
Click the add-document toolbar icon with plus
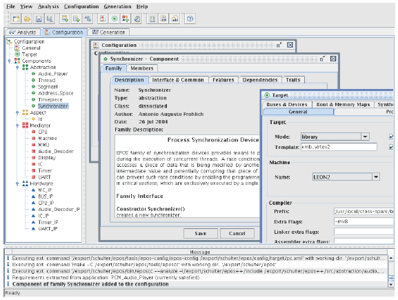point(76,19)
